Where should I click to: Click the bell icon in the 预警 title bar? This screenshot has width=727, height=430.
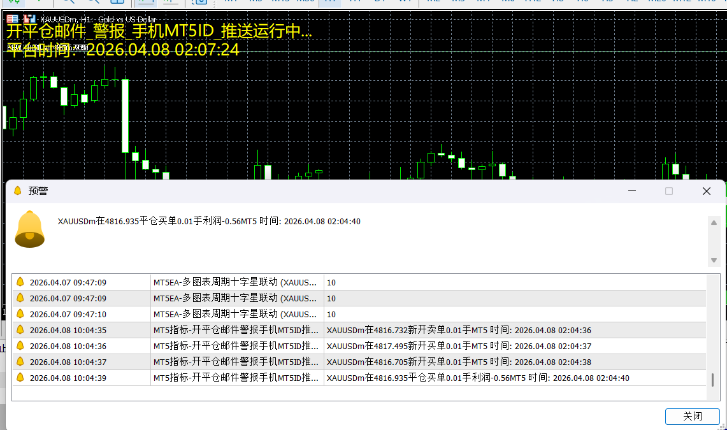coord(18,190)
